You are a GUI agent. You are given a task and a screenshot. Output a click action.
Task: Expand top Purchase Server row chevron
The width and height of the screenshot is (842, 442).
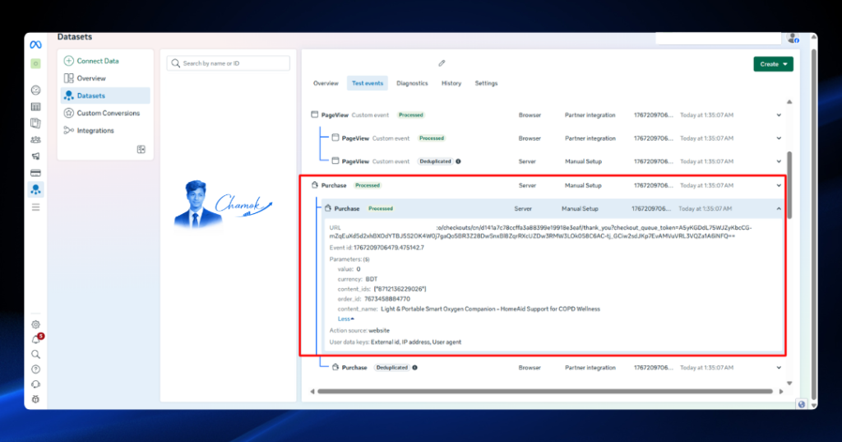[x=779, y=185]
